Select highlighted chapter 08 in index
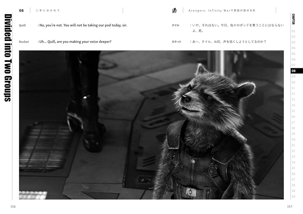 296,71
